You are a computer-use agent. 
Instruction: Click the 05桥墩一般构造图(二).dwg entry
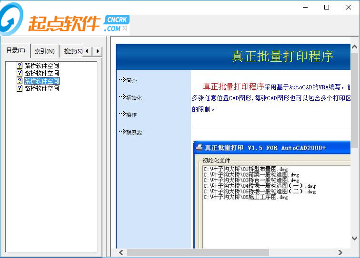260,191
